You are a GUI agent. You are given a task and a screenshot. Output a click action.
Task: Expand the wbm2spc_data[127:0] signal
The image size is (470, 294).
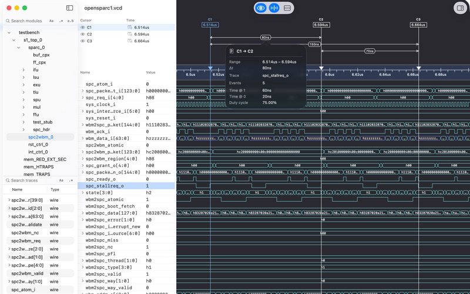pyautogui.click(x=82, y=213)
